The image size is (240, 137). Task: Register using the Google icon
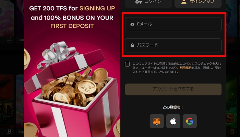click(190, 121)
